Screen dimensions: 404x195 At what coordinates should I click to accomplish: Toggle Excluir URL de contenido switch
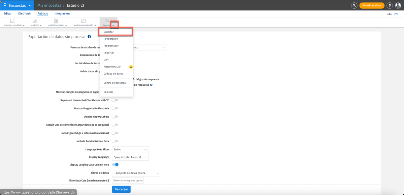click(x=115, y=125)
